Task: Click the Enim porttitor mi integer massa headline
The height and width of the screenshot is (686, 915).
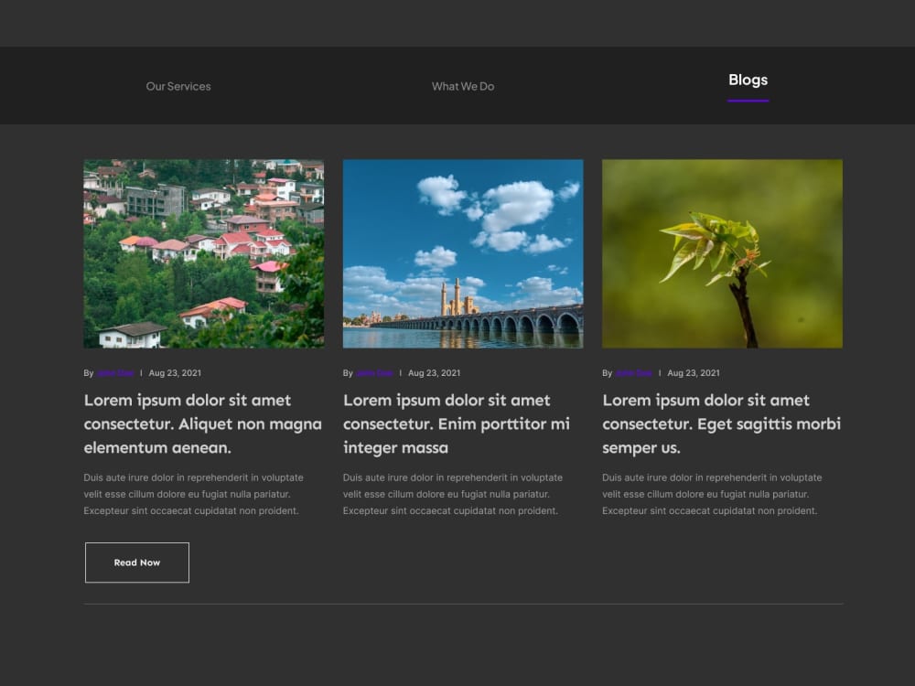Action: [x=456, y=423]
